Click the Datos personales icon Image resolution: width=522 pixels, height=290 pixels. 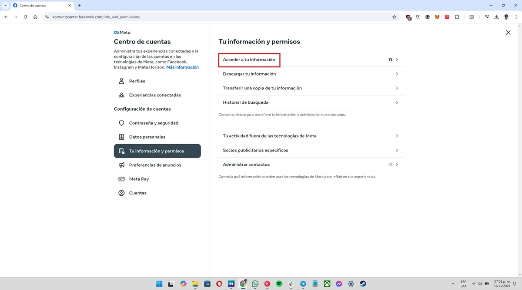[121, 137]
